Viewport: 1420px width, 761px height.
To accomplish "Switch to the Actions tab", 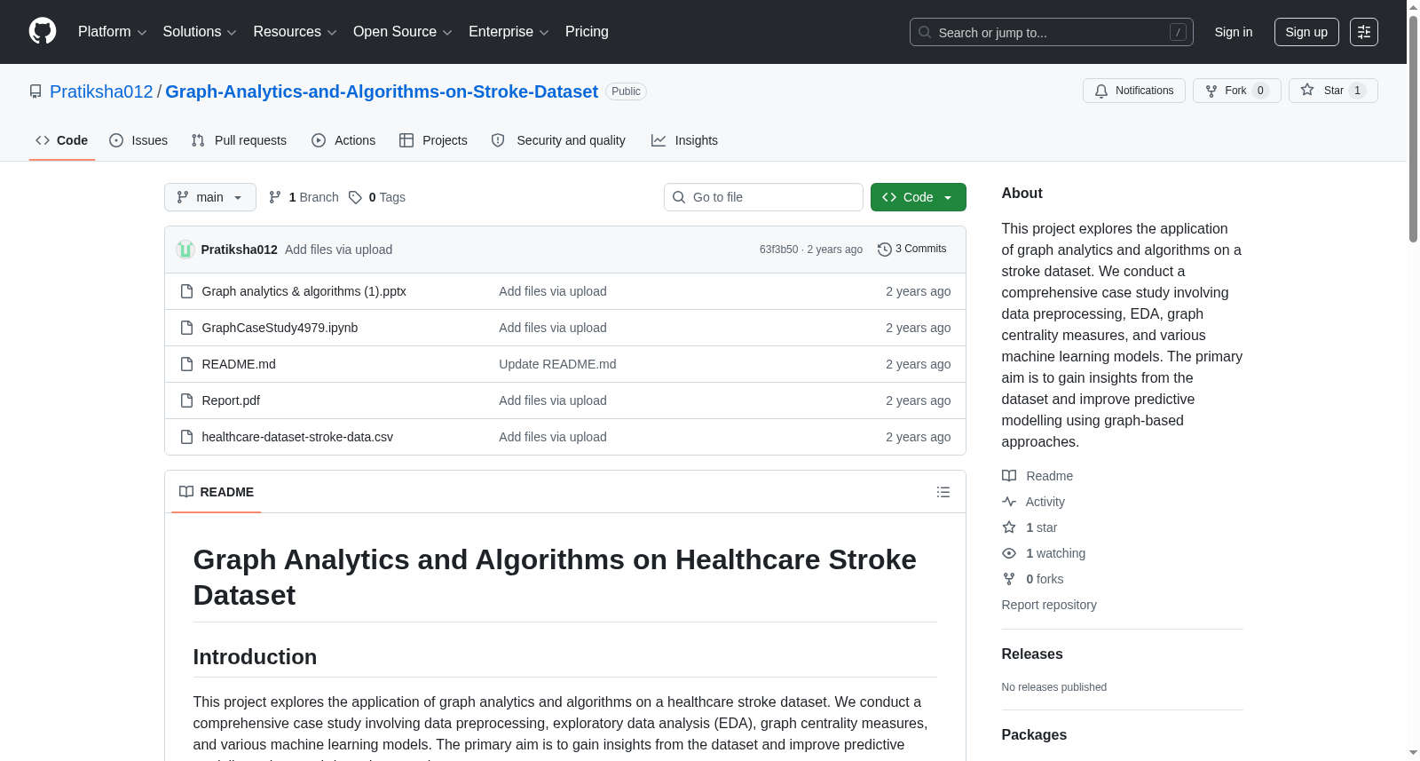I will pos(343,140).
